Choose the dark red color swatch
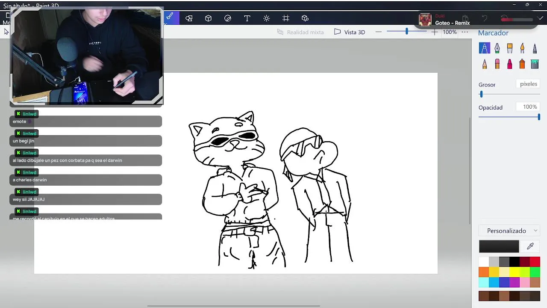This screenshot has width=547, height=308. (x=525, y=262)
